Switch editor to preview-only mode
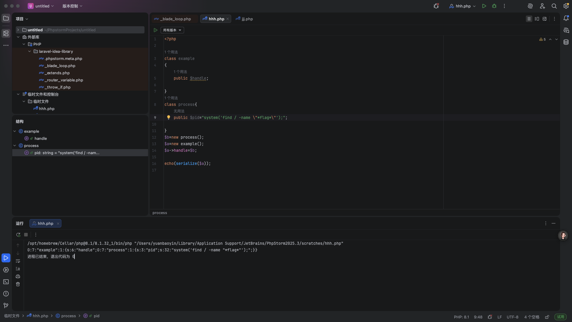 (x=545, y=19)
